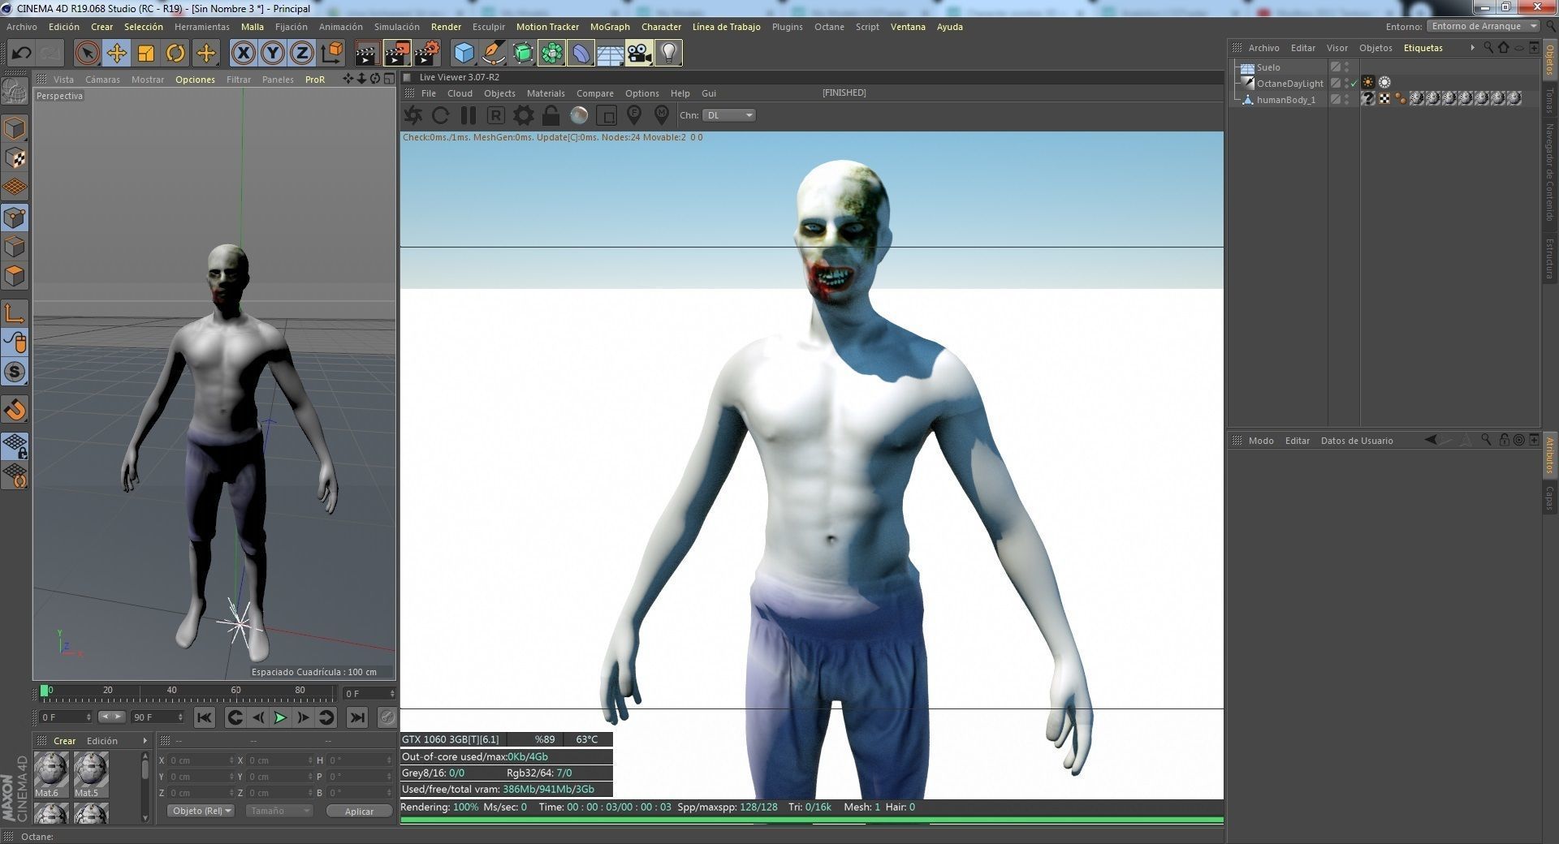Open the spline Pen tool
The height and width of the screenshot is (844, 1559).
click(x=493, y=54)
